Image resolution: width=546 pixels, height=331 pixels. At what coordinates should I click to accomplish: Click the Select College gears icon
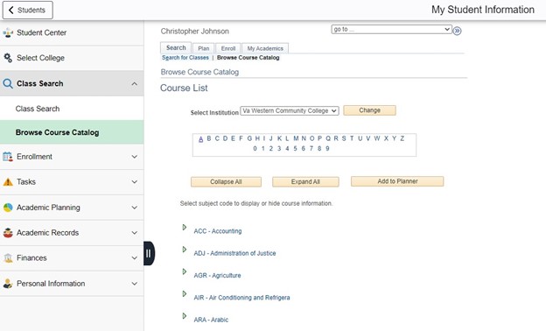click(x=8, y=58)
